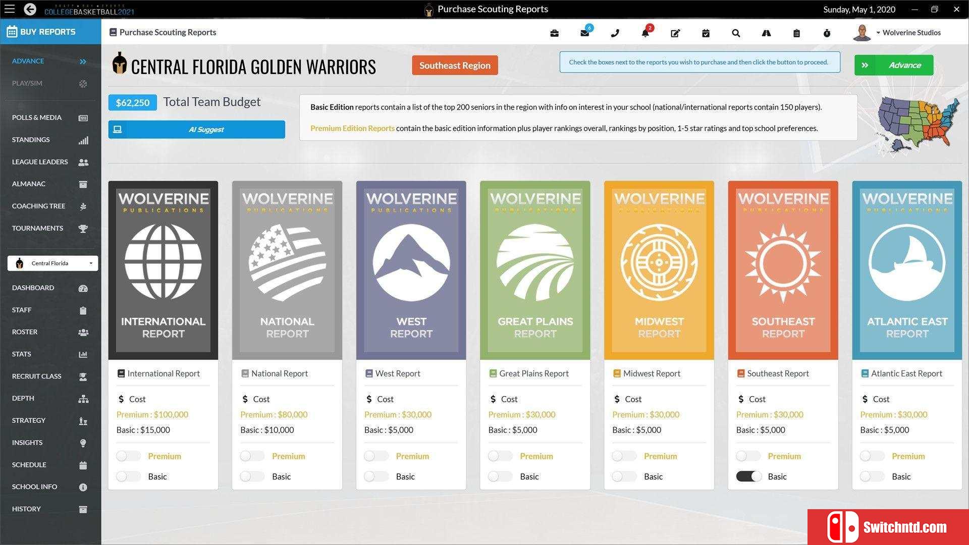Open Strategy page

point(50,421)
